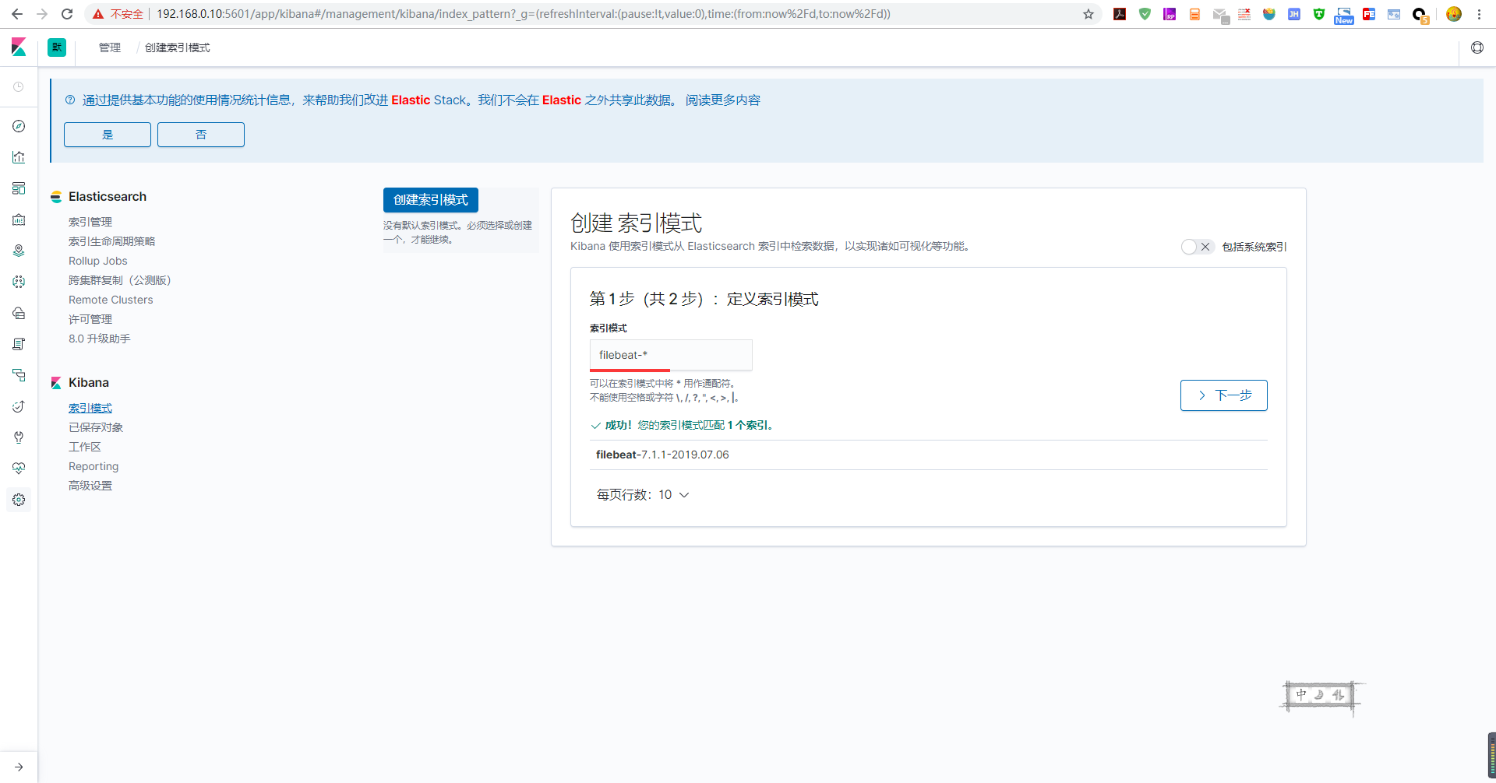Select filebeat-7.1.1-2019.07.06 matched index row
Screen dimensions: 1496x783
pyautogui.click(x=929, y=455)
